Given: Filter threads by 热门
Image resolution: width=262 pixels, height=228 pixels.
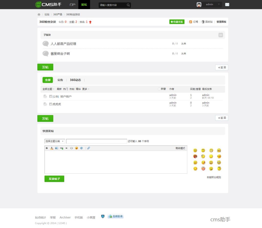Looking at the screenshot, I should pos(65,89).
